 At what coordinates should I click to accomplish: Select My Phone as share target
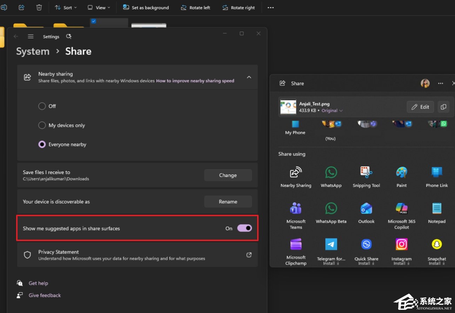coord(295,128)
